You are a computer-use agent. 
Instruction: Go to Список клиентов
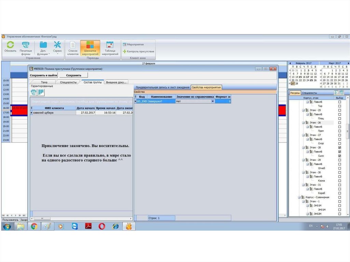tap(73, 48)
